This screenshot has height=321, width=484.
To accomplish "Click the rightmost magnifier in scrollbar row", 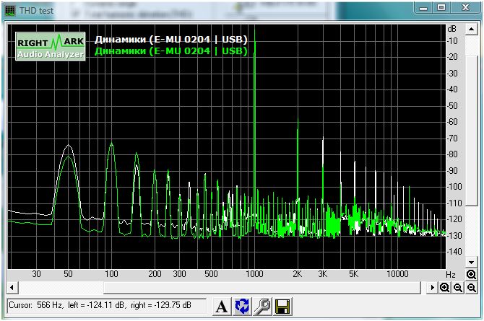I will (x=471, y=287).
